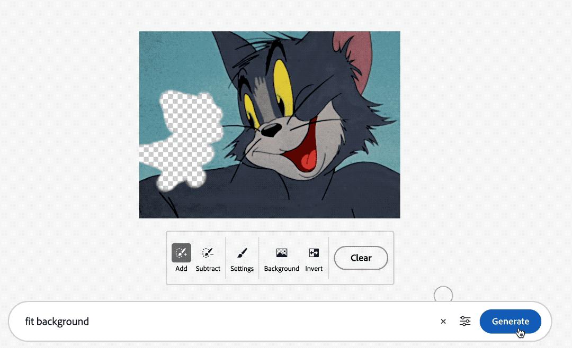
Task: Select the Background selection tool
Action: click(282, 258)
